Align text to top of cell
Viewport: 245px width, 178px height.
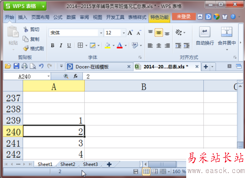[150, 31]
